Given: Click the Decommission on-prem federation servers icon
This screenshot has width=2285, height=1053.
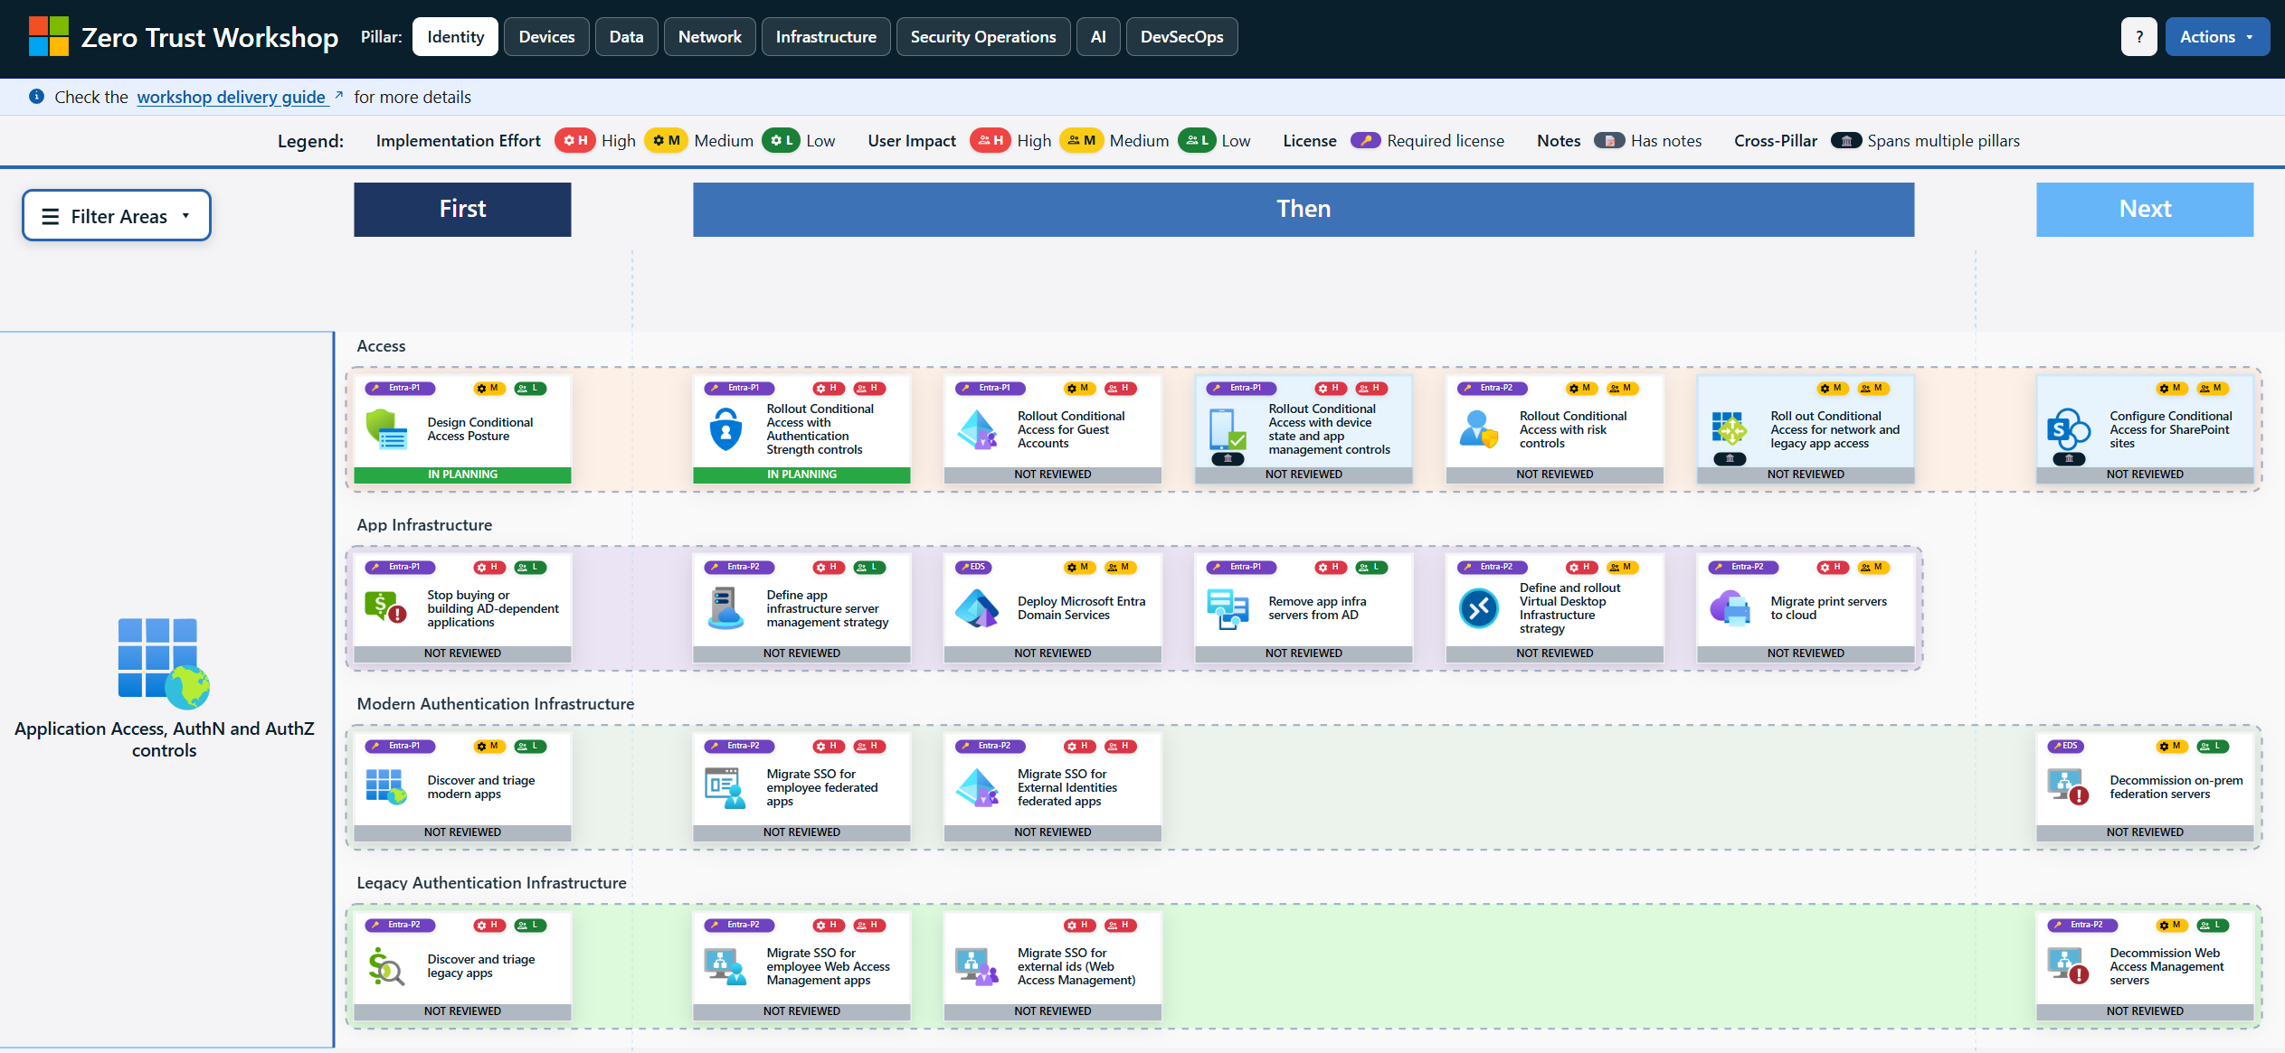Looking at the screenshot, I should tap(2069, 787).
